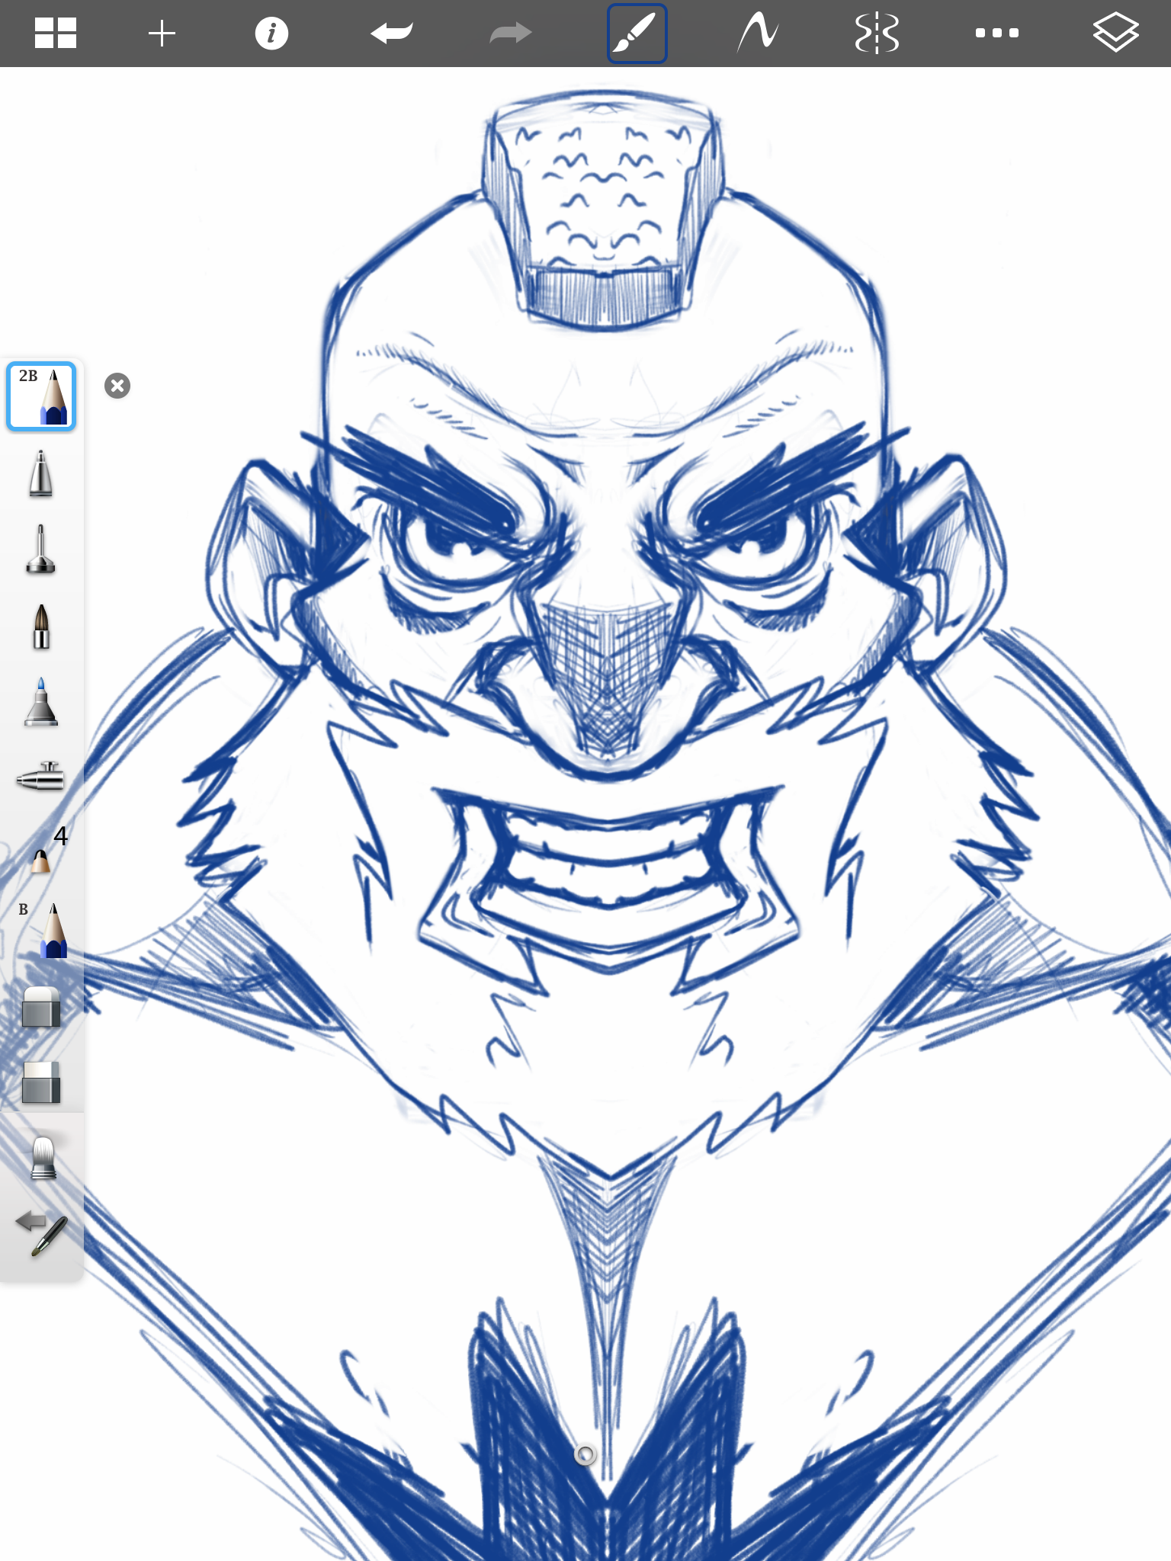Select the hard eraser
Screen dimensions: 1171x1561
(x=41, y=1082)
